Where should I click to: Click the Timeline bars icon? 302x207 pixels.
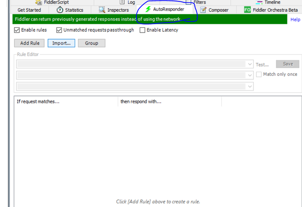point(259,2)
